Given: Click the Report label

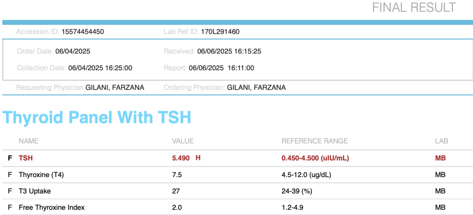Looking at the screenshot, I should [x=175, y=68].
